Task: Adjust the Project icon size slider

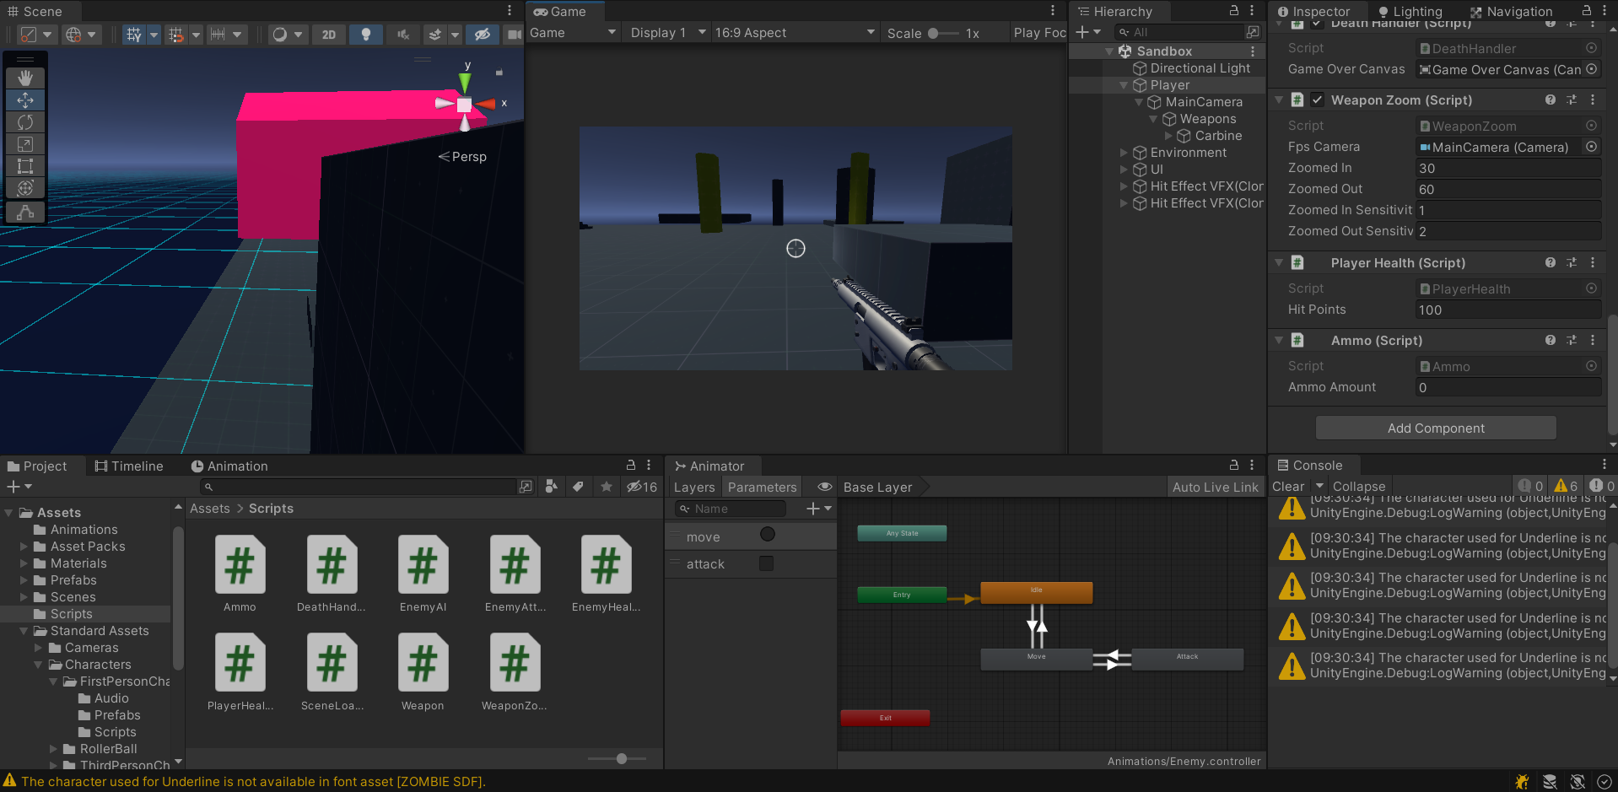Action: (617, 758)
